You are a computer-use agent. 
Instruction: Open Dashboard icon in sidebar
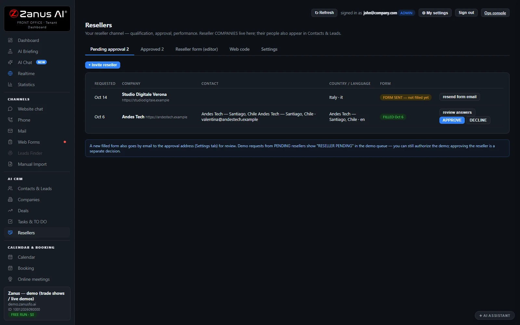pyautogui.click(x=10, y=40)
